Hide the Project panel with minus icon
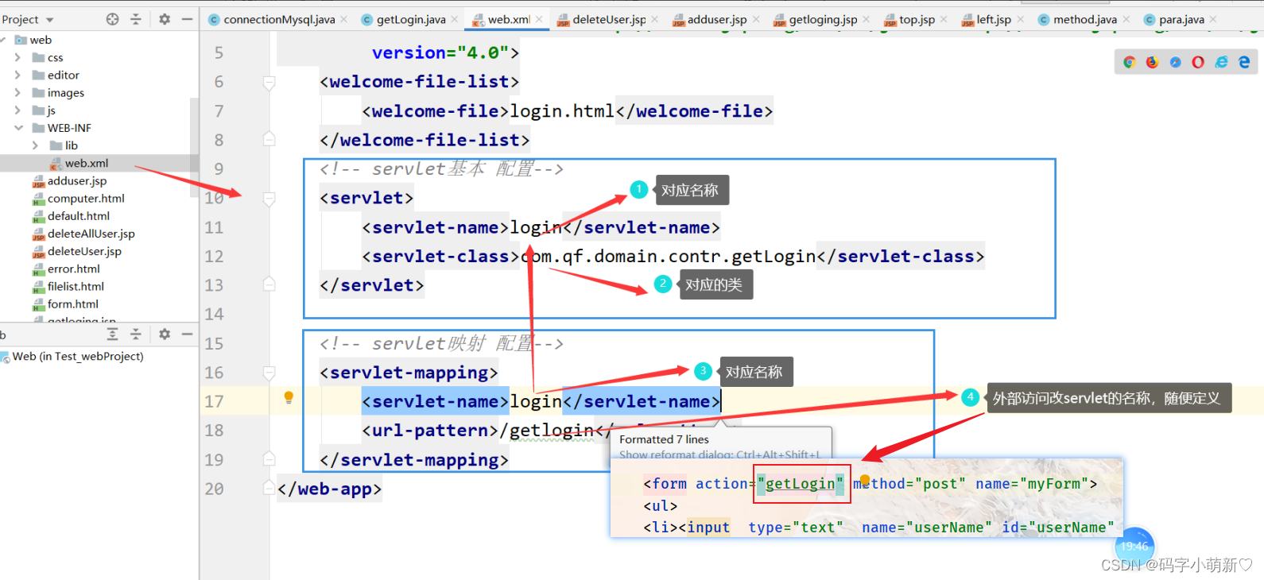This screenshot has width=1264, height=580. coord(187,19)
